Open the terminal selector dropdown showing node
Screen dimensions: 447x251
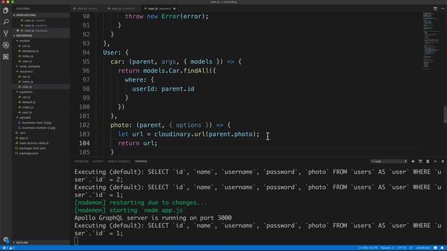click(389, 161)
